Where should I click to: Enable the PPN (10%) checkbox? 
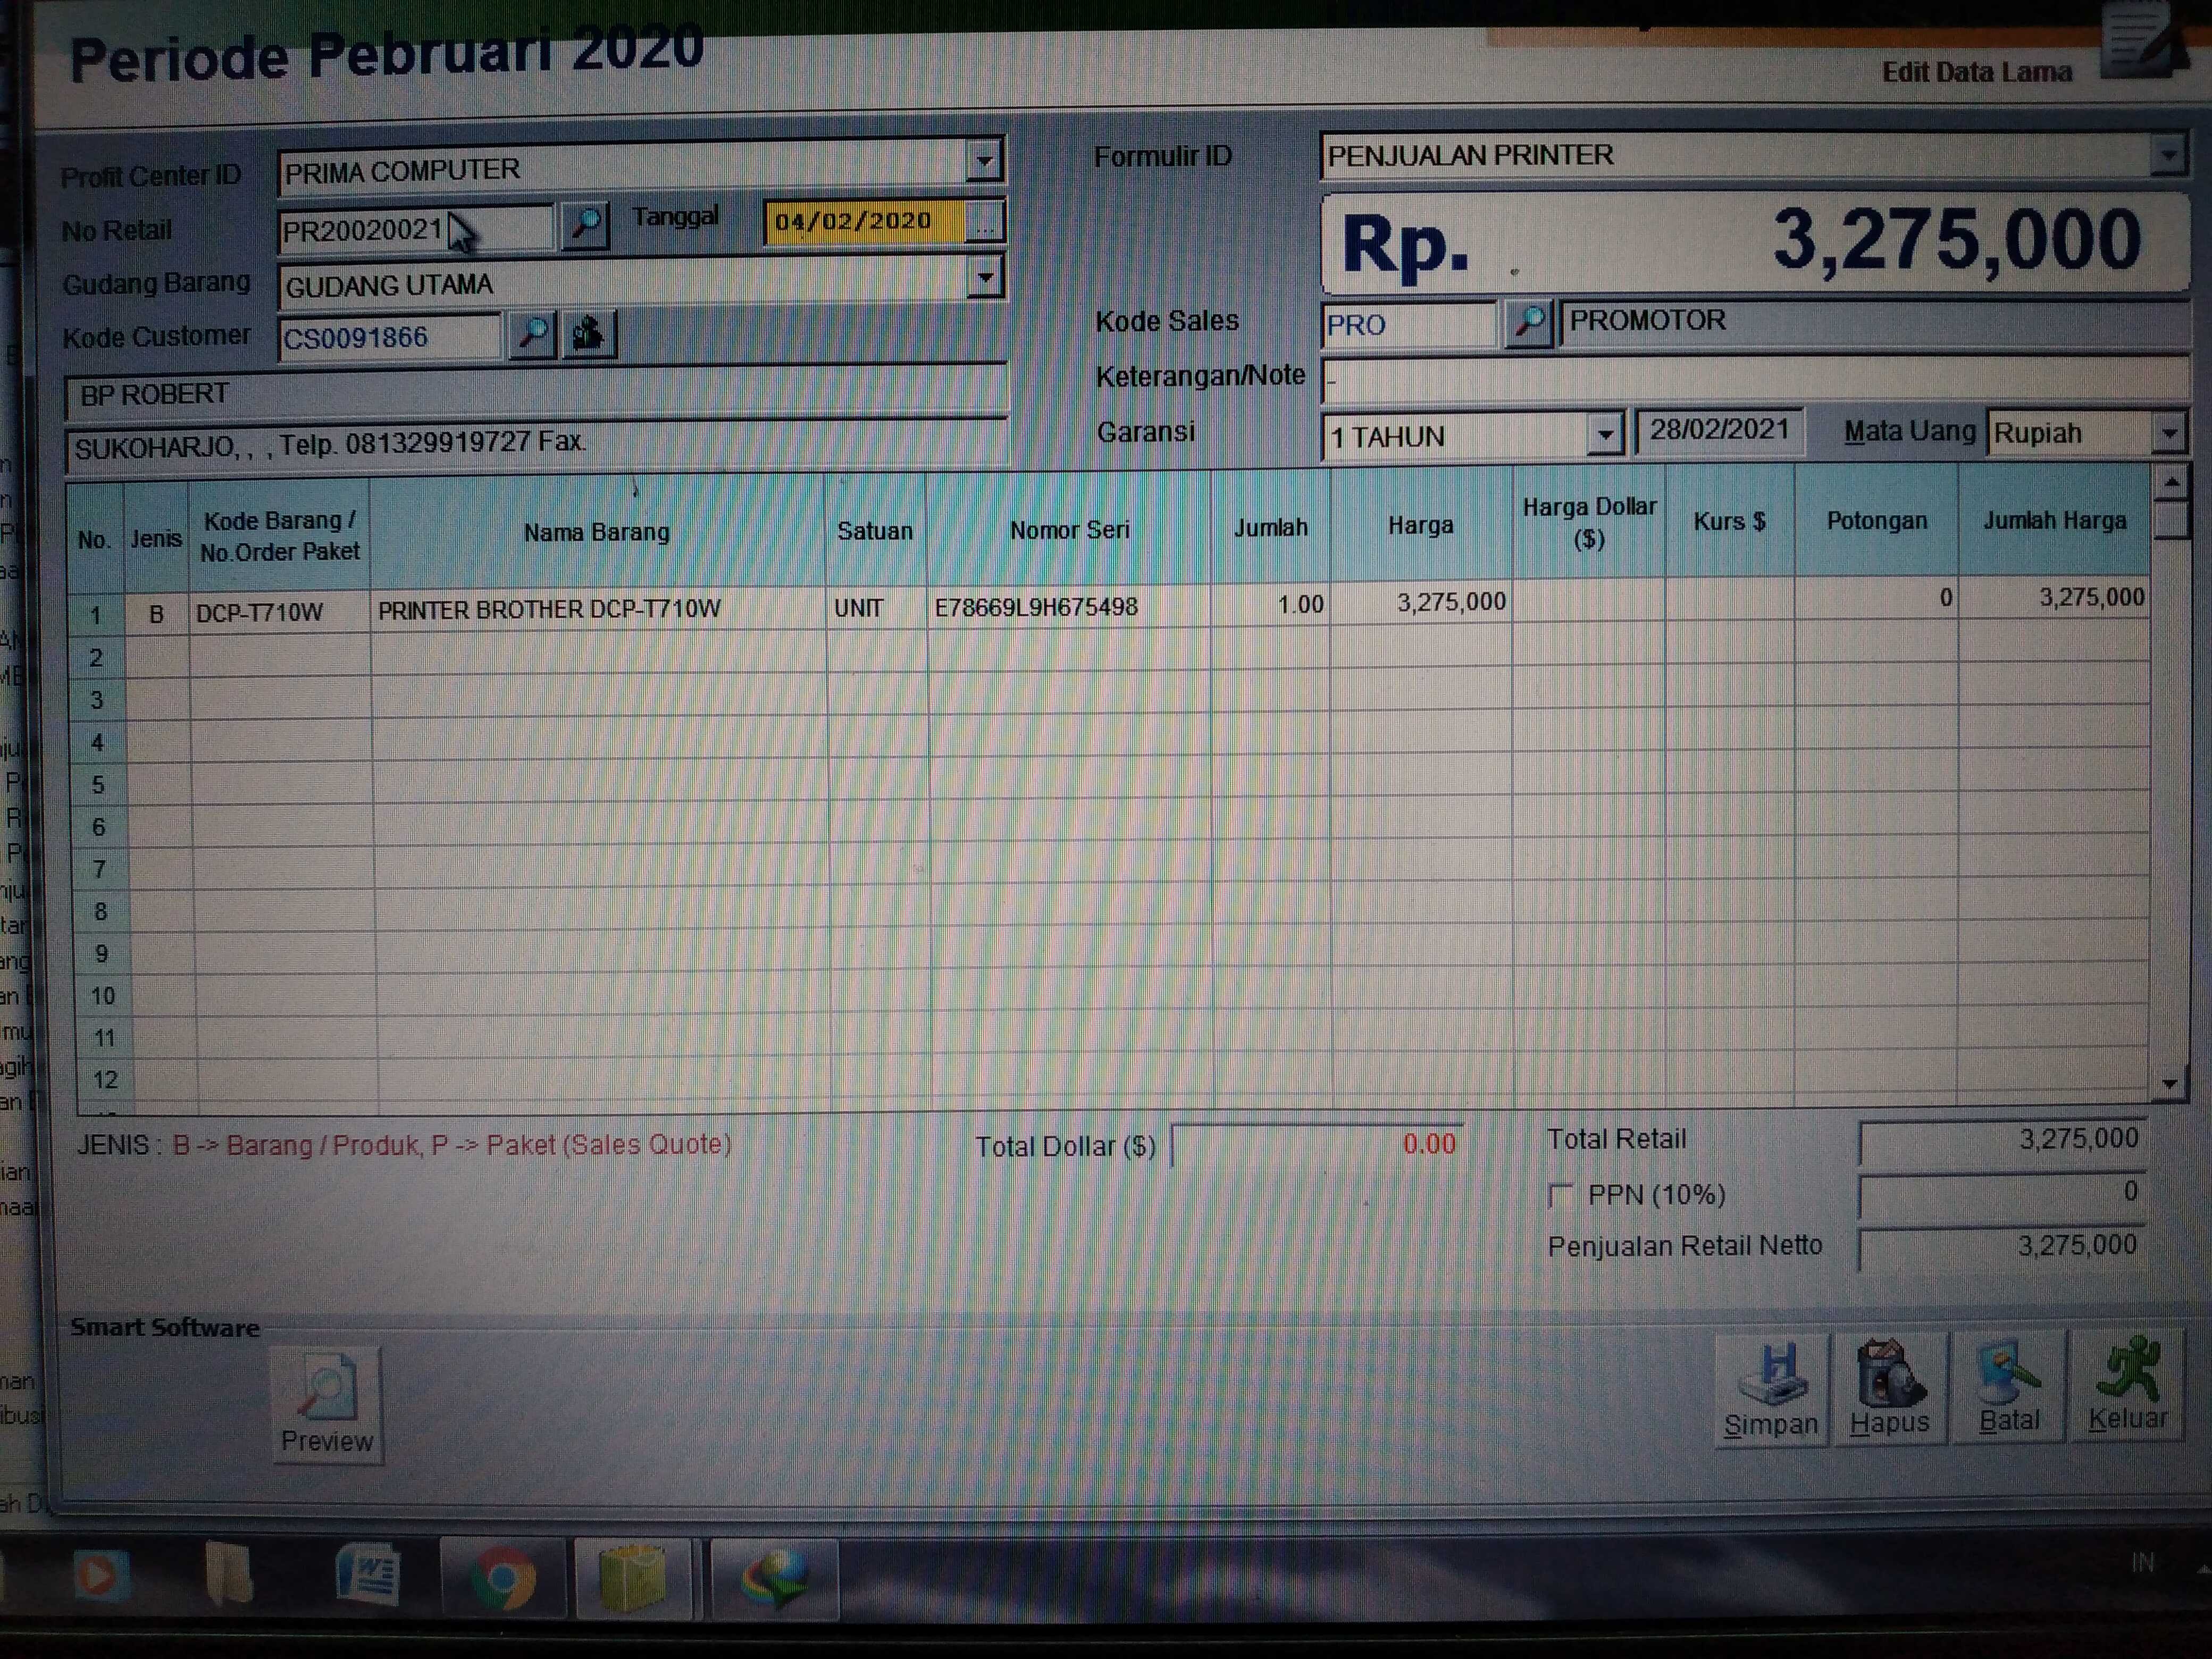(1560, 1195)
